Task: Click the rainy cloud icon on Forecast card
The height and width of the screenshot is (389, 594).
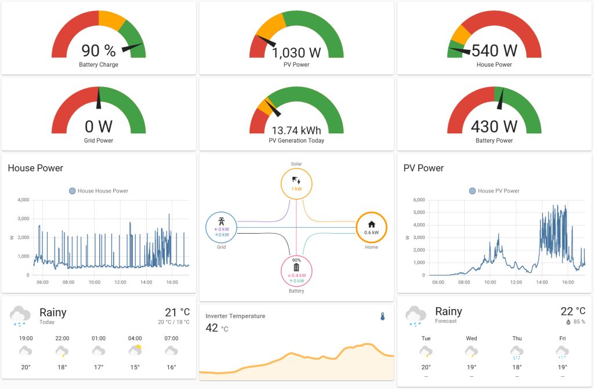Action: [415, 316]
